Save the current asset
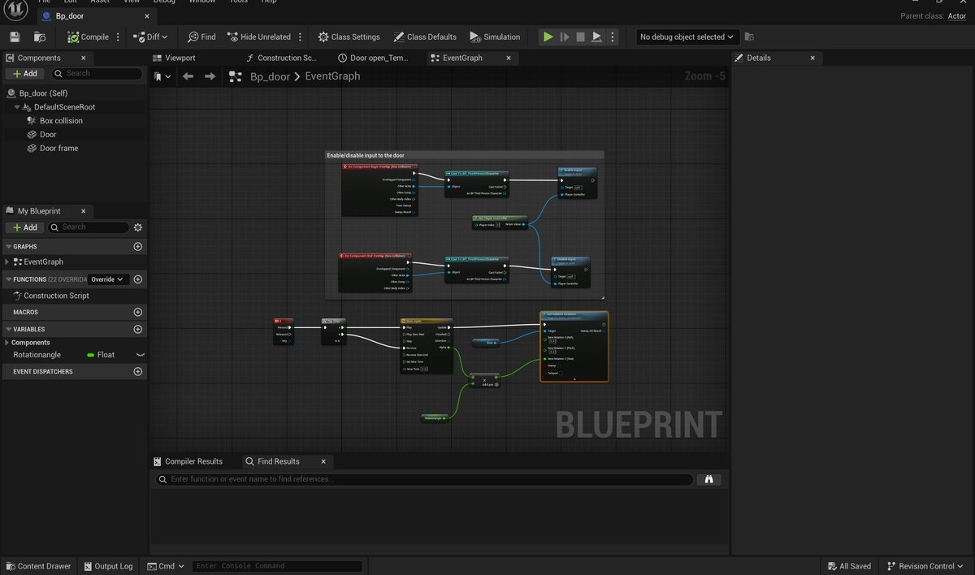The height and width of the screenshot is (575, 975). (x=14, y=36)
